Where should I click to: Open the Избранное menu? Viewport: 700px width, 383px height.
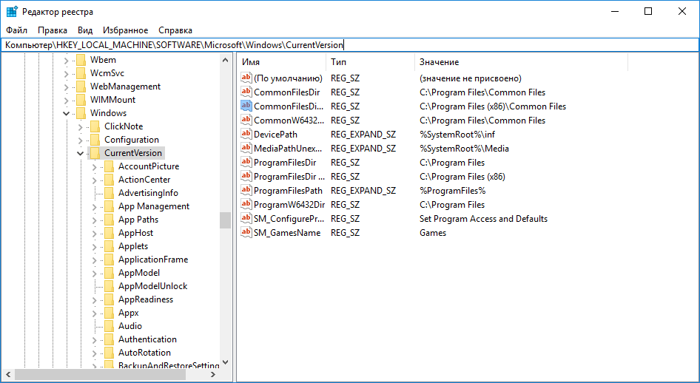click(x=125, y=30)
